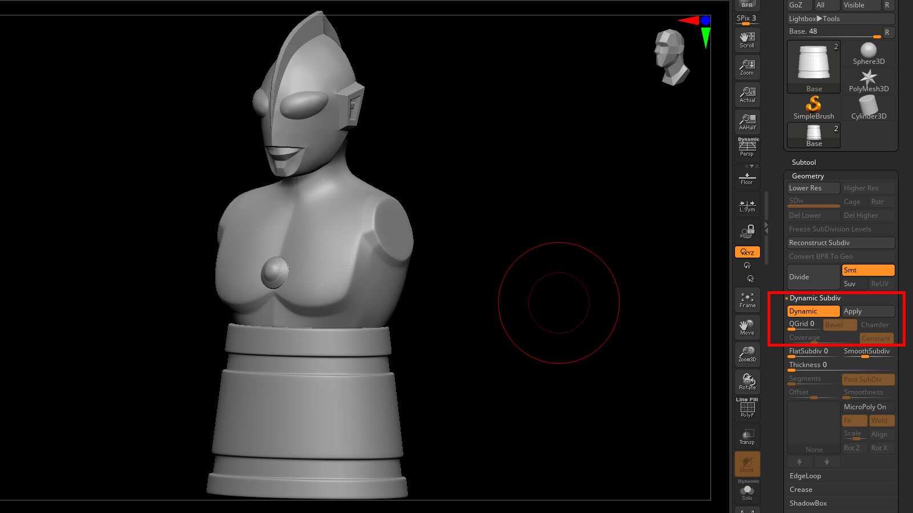Adjust the FlatSubdiv slider
Image resolution: width=913 pixels, height=513 pixels.
[x=813, y=352]
